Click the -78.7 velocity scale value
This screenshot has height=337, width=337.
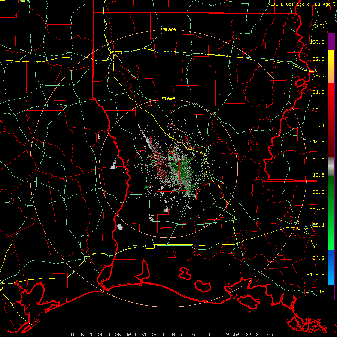click(x=317, y=242)
